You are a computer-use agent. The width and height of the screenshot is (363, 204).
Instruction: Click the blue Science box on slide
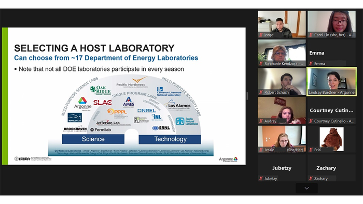coord(93,139)
